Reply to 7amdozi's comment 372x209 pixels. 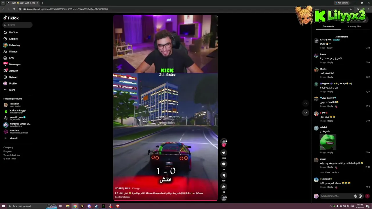330,187
